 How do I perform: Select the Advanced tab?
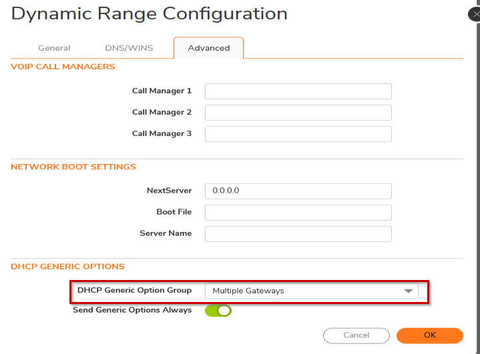[x=208, y=48]
